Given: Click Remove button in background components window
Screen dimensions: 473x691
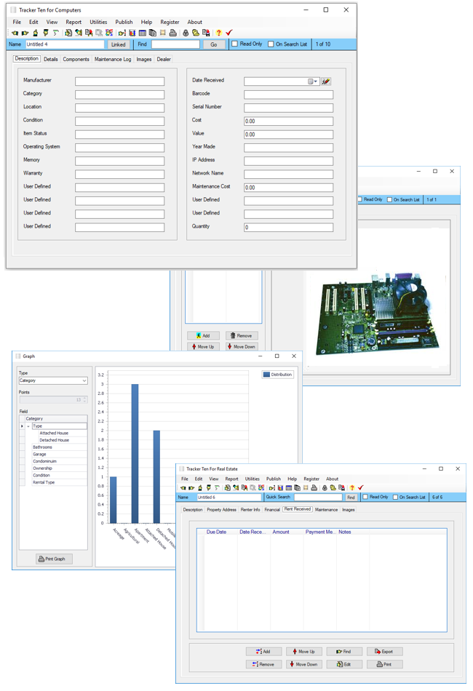Looking at the screenshot, I should (242, 336).
